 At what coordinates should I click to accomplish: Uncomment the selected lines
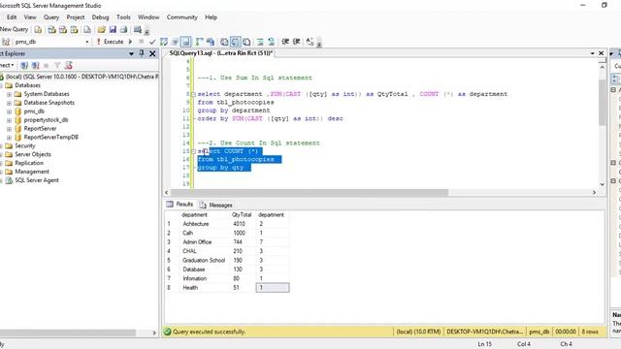click(272, 42)
